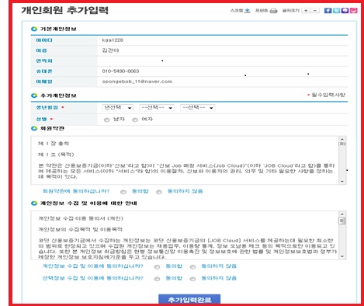Open the birth month 선택 dropdown
364x306 pixels.
coord(157,107)
